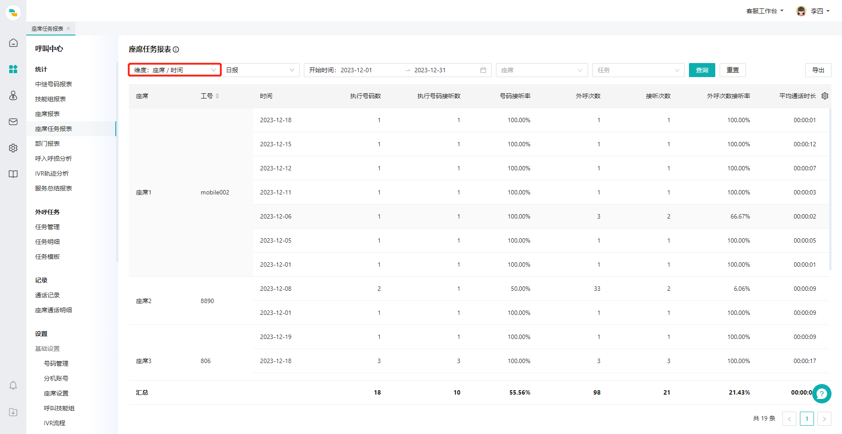Click the user avatar 李四
The image size is (842, 434).
click(x=801, y=11)
